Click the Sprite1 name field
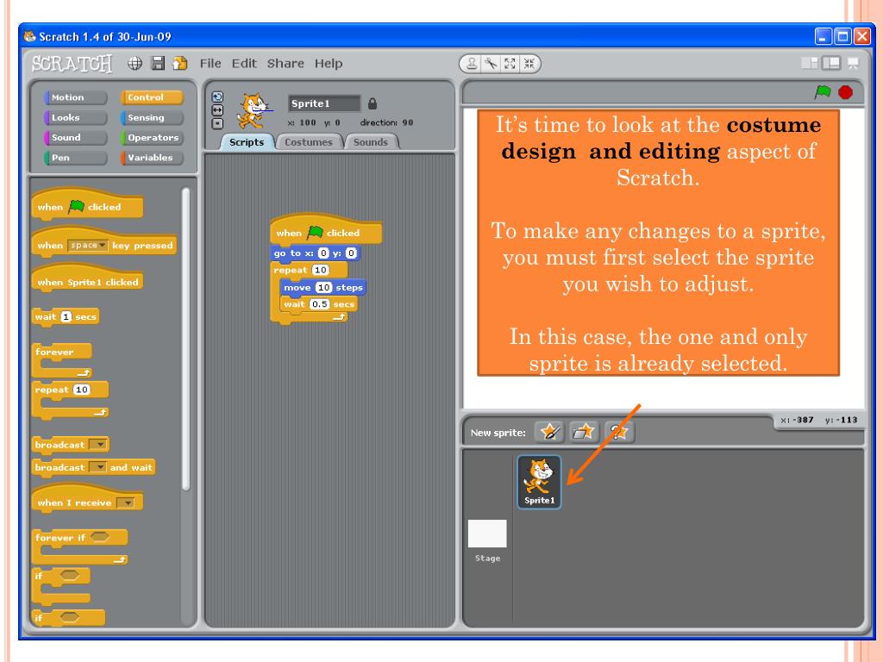Image resolution: width=883 pixels, height=662 pixels. [324, 103]
